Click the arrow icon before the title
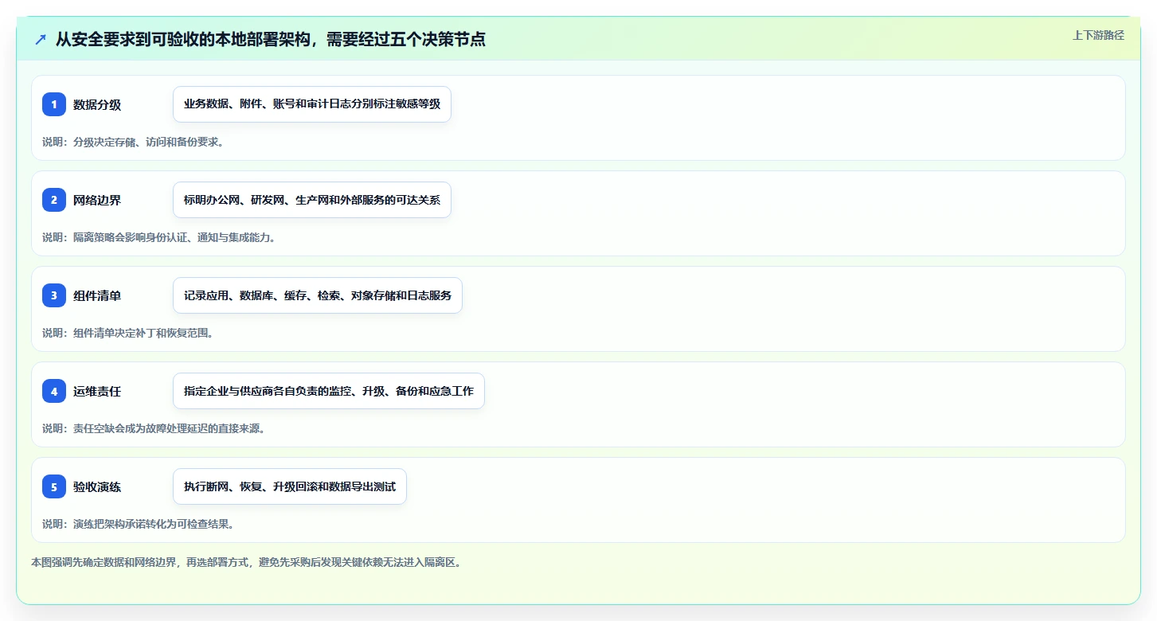This screenshot has width=1157, height=621. pyautogui.click(x=41, y=39)
